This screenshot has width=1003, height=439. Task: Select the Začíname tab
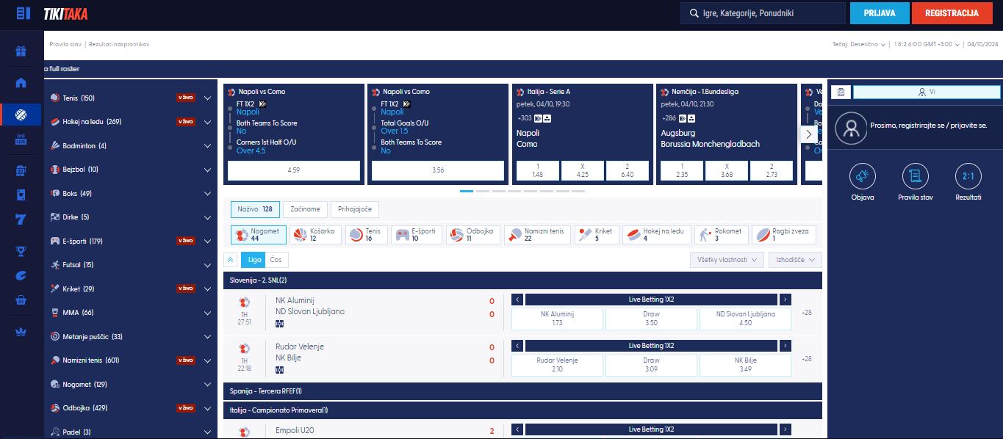[305, 209]
